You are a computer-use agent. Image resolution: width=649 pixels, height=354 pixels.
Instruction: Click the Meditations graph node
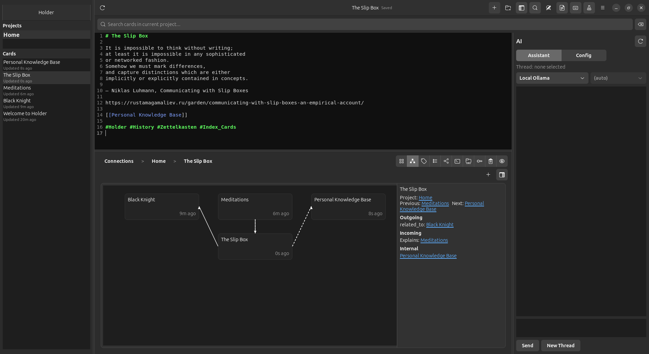[255, 207]
